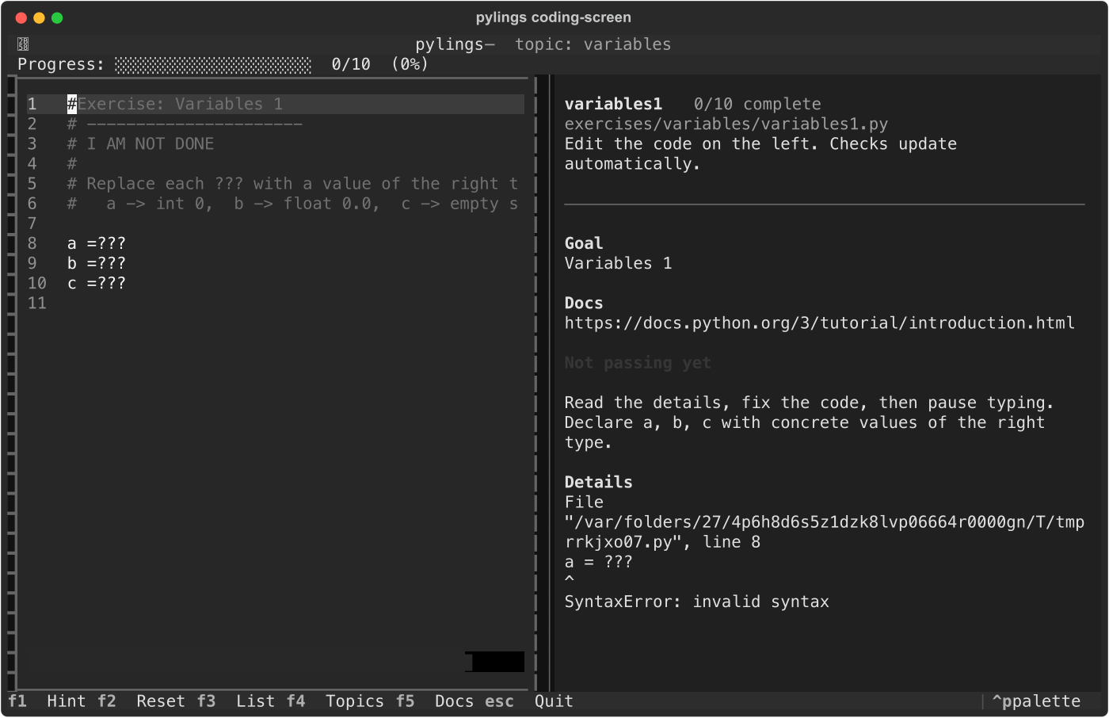Screen dimensions: 1109x718
Task: Click the macOS yellow minimize window button
Action: pos(39,18)
